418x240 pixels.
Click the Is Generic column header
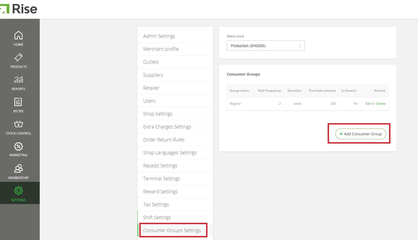pos(349,91)
